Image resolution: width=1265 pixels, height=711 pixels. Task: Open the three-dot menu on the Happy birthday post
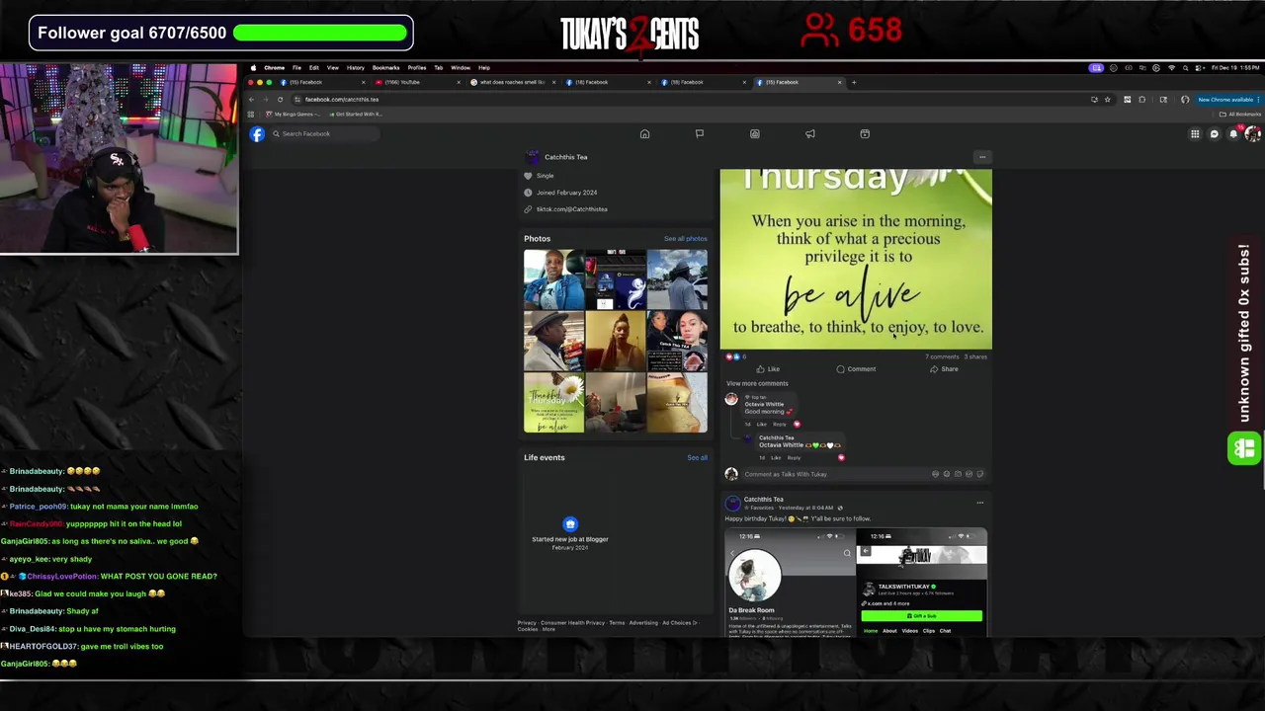[979, 503]
